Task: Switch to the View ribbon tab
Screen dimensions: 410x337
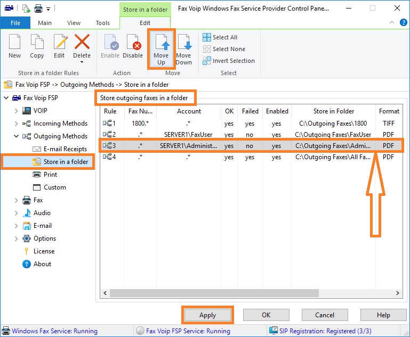Action: click(74, 23)
